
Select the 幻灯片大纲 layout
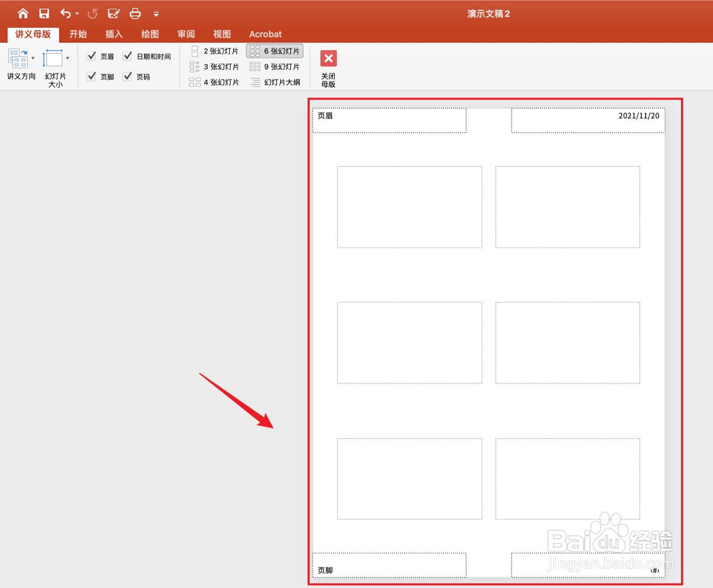coord(275,82)
